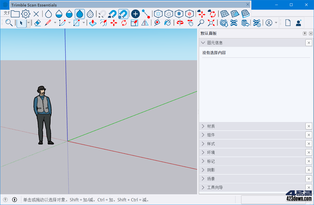Select the Move tool with red arrows
Screen dimensions: 314x205
point(113,23)
